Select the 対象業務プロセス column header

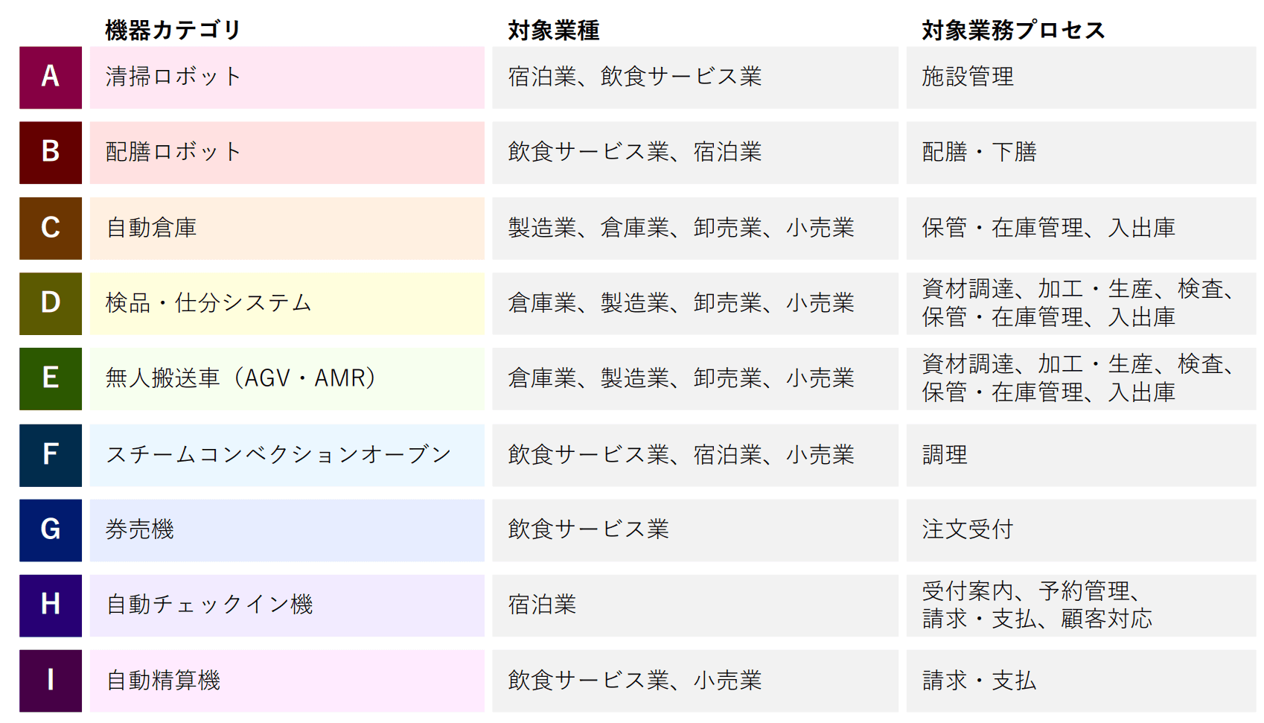[x=1013, y=30]
